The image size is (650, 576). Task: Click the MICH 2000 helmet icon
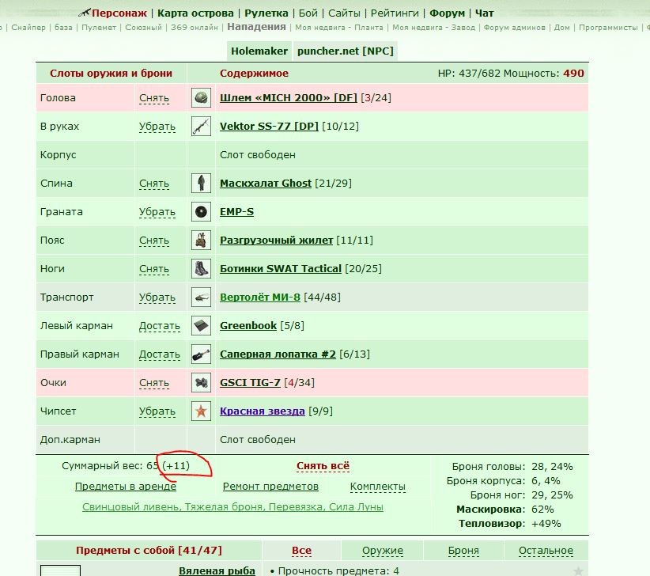pyautogui.click(x=201, y=98)
